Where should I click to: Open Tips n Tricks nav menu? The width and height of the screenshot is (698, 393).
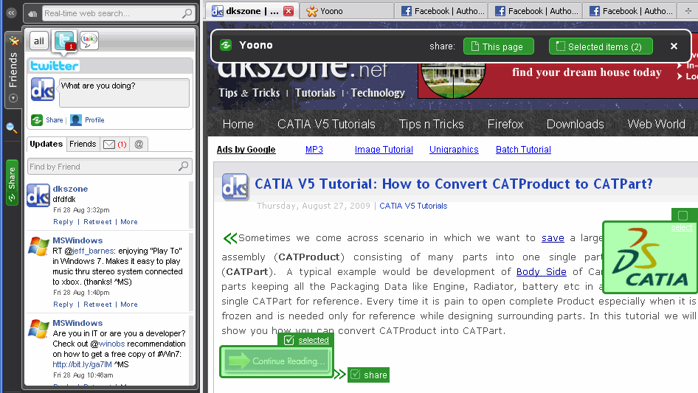(x=432, y=124)
